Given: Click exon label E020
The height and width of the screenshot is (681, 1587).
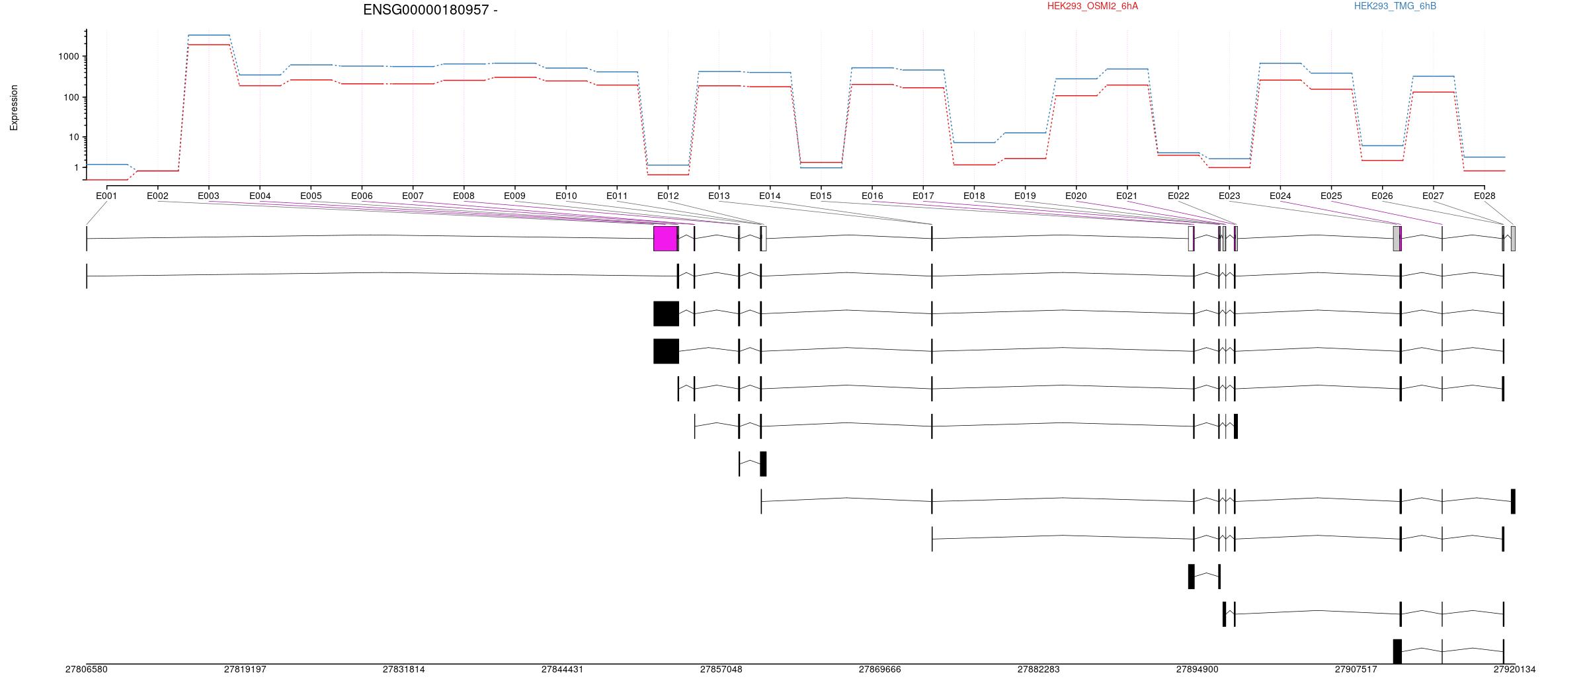Looking at the screenshot, I should click(x=1076, y=196).
